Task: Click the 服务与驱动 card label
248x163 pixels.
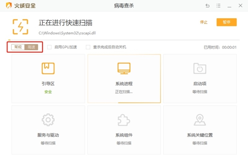Action: (48, 135)
